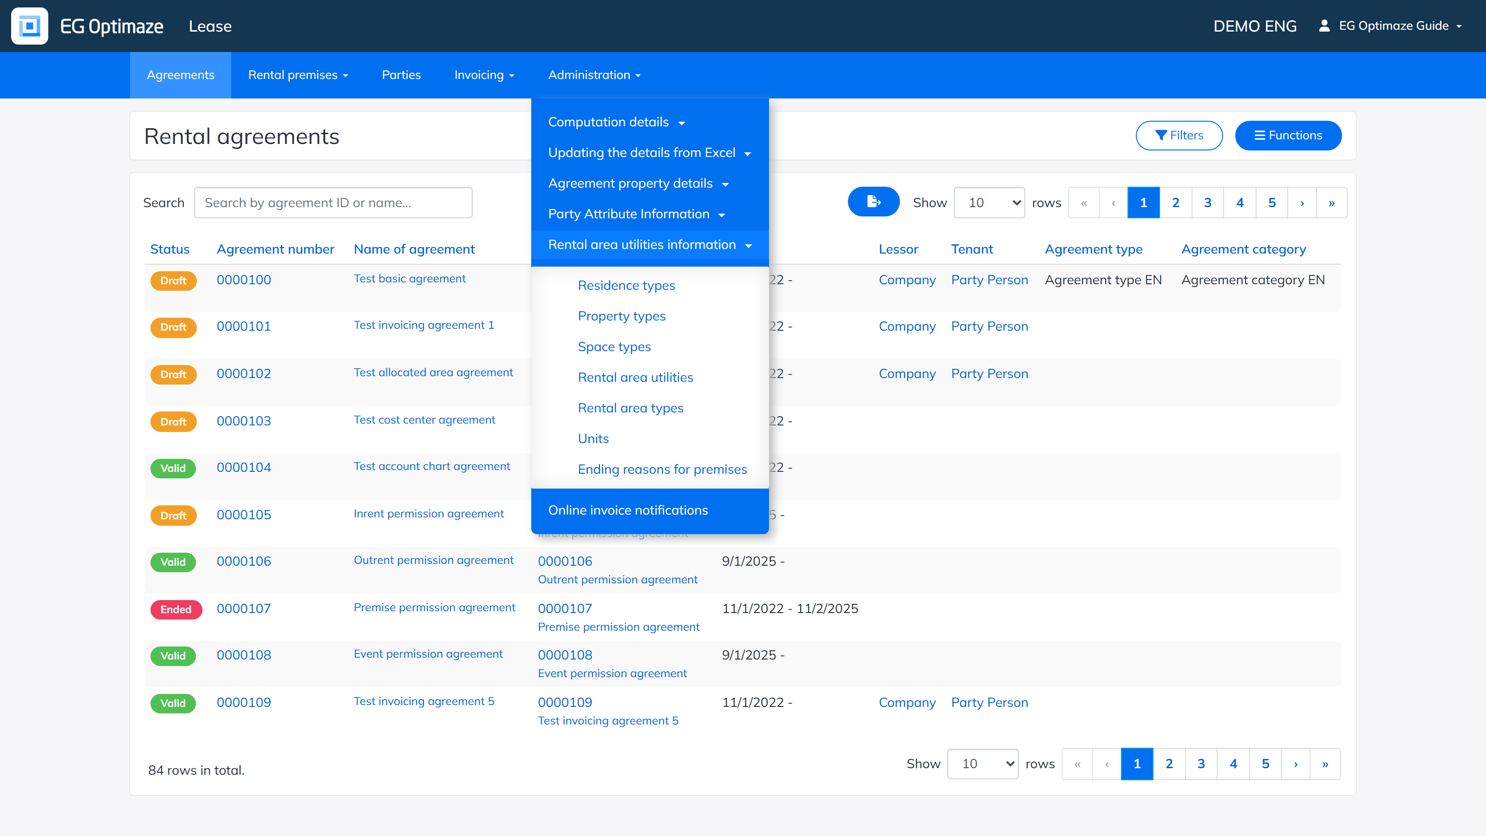This screenshot has height=836, width=1486.
Task: Expand Updating the details from Excel
Action: click(x=650, y=153)
